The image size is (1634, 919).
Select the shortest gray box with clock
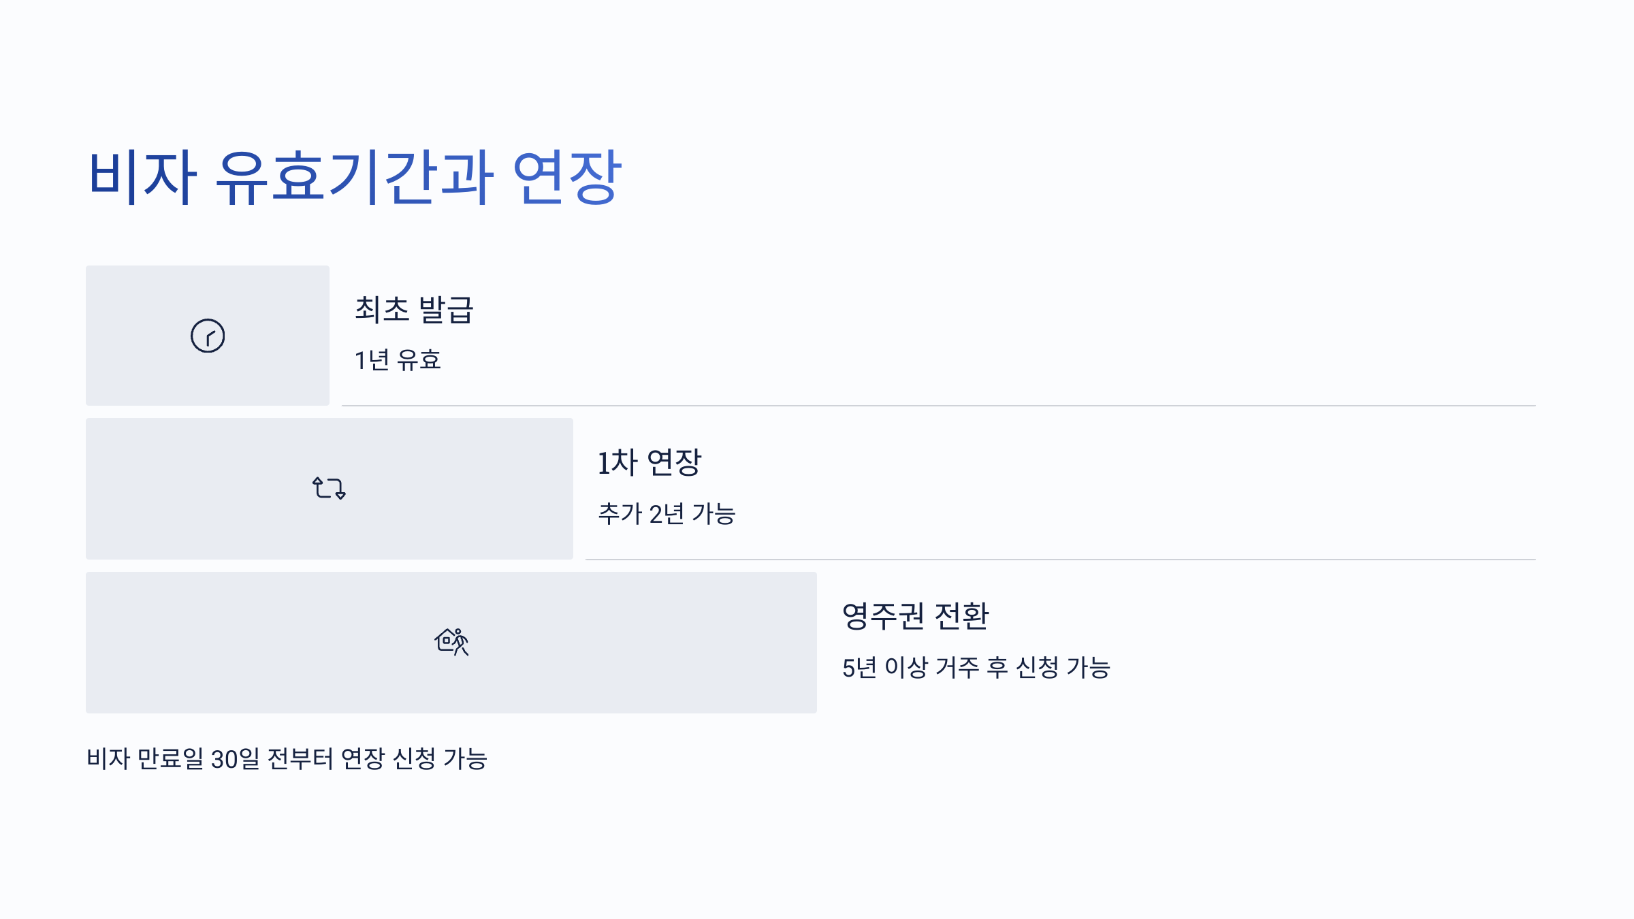pyautogui.click(x=208, y=336)
